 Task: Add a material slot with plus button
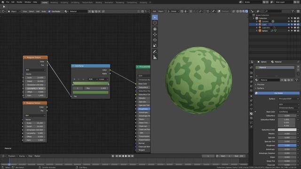[298, 67]
